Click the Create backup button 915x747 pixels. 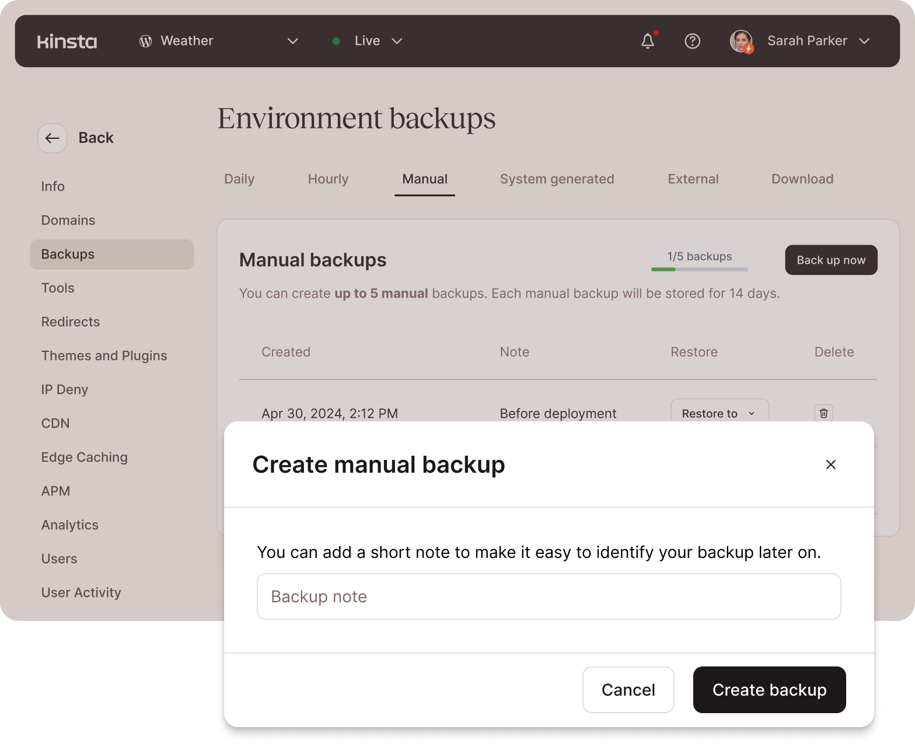(x=769, y=690)
